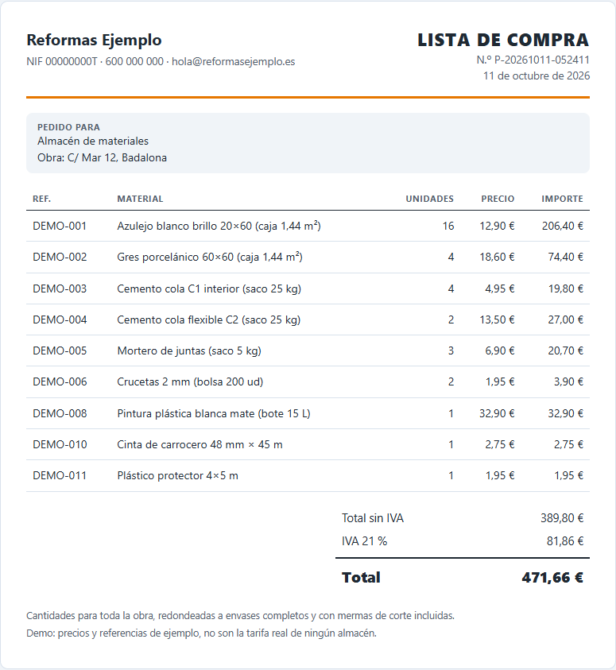This screenshot has height=670, width=616.
Task: Select reference DEMO-010
Action: click(60, 445)
